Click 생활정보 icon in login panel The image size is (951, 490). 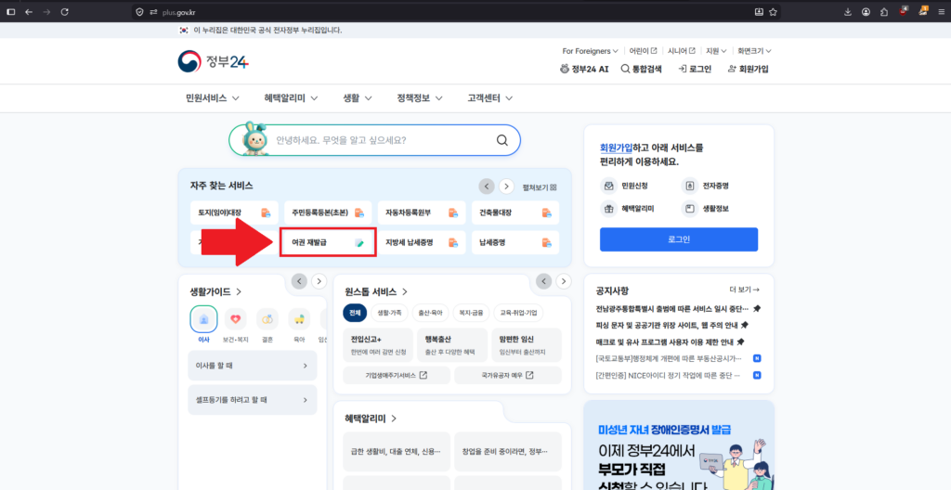click(690, 209)
